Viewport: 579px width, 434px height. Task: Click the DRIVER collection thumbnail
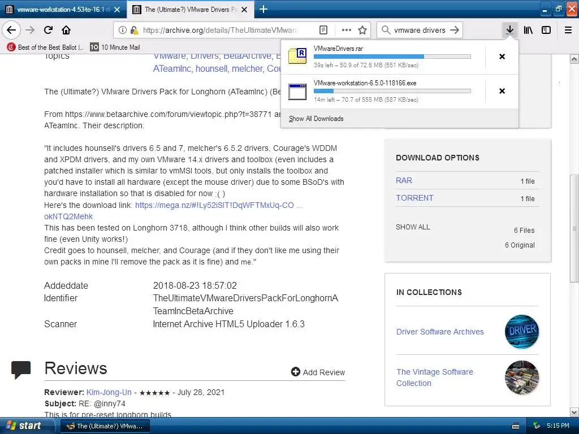pyautogui.click(x=522, y=331)
